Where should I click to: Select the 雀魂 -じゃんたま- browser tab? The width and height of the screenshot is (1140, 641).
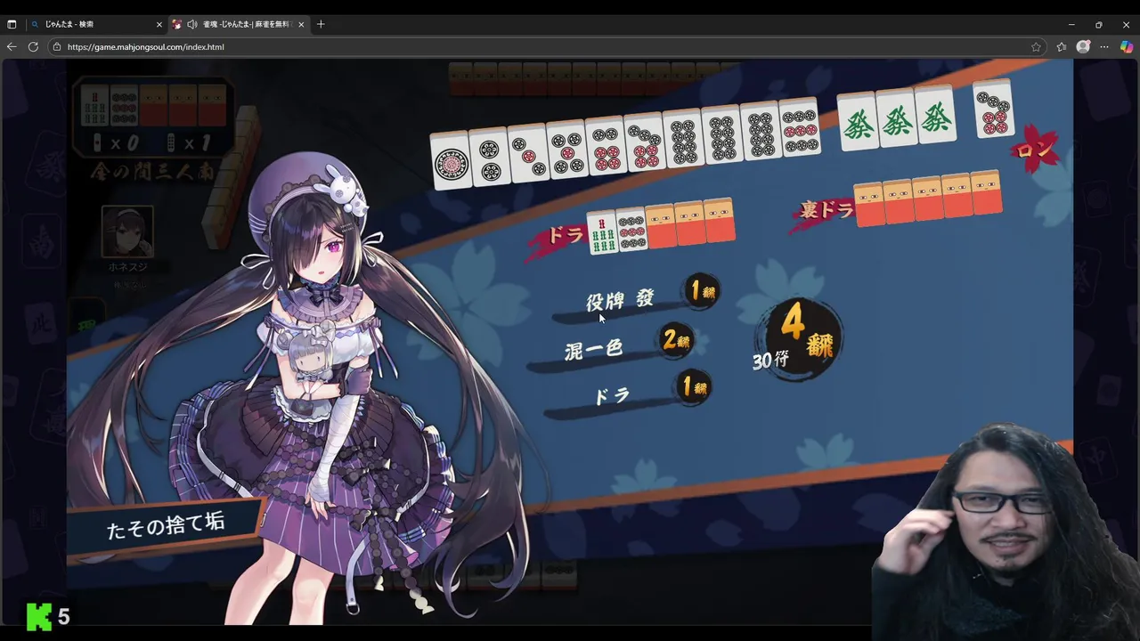[x=238, y=24]
